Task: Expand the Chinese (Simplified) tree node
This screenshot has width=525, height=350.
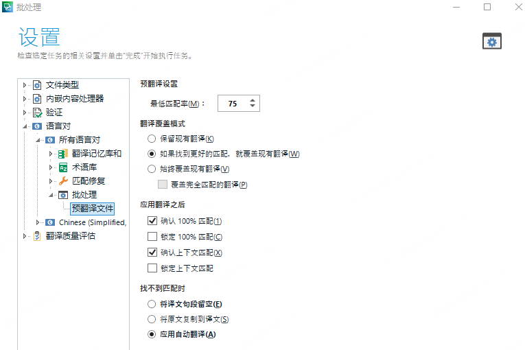Action: point(38,222)
